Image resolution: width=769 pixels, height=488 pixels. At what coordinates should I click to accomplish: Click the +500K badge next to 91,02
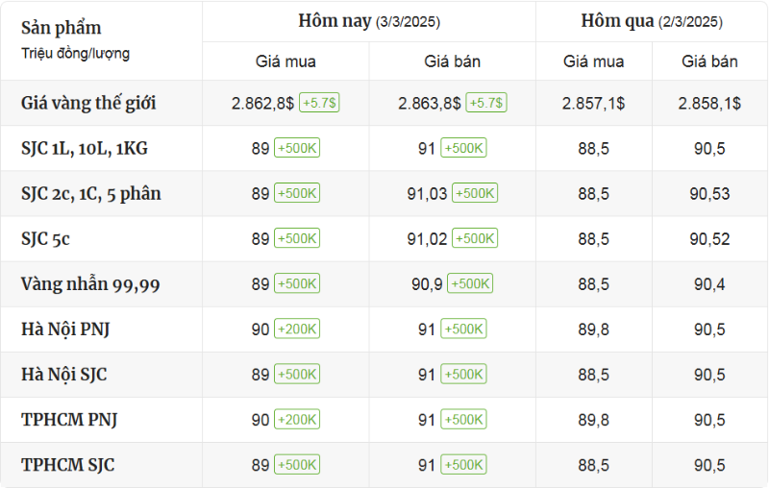pos(475,239)
